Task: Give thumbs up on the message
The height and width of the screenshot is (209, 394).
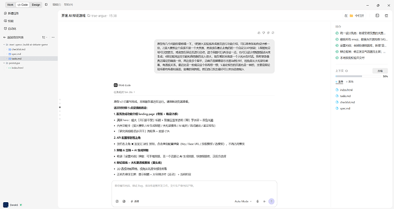Action: click(x=259, y=33)
